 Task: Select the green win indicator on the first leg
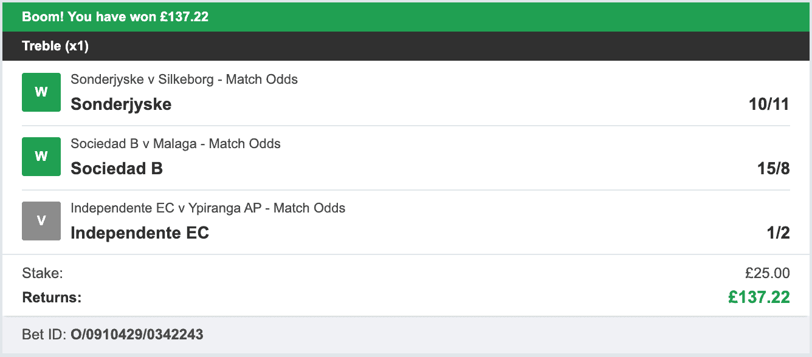coord(41,92)
